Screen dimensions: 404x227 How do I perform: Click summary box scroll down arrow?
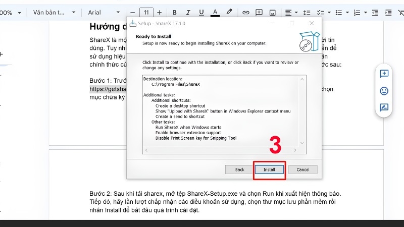(x=302, y=143)
